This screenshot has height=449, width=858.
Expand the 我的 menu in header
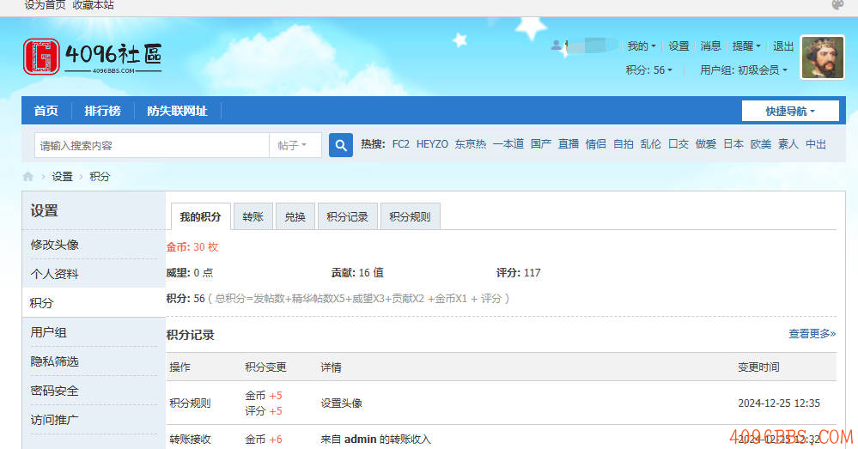pyautogui.click(x=641, y=46)
